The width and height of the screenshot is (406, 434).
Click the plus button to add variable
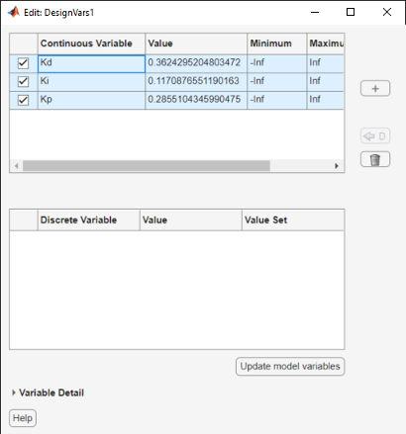(x=375, y=88)
